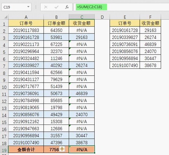Select cell B9 containing 79629
The image size is (169, 155).
[56, 79]
